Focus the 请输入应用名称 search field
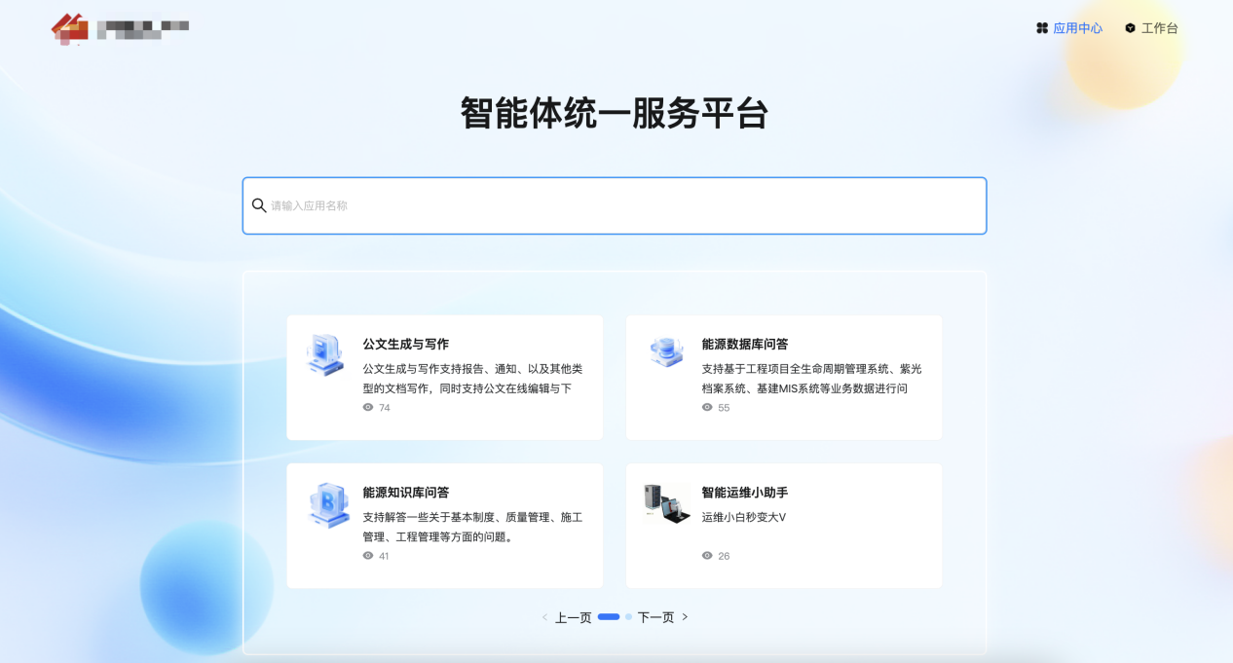 point(615,205)
